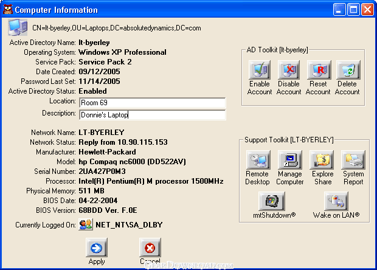
Task: Click the Network Name value LT-BYERLEY
Action: [102, 132]
